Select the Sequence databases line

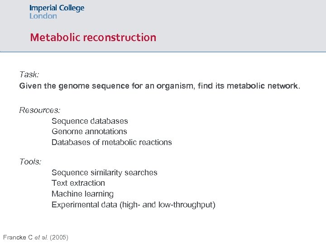coord(90,121)
